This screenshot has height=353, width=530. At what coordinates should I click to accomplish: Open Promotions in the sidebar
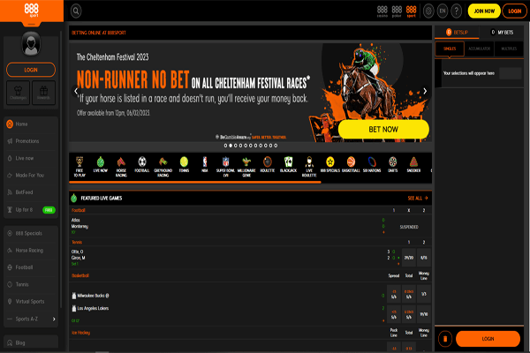(x=31, y=141)
